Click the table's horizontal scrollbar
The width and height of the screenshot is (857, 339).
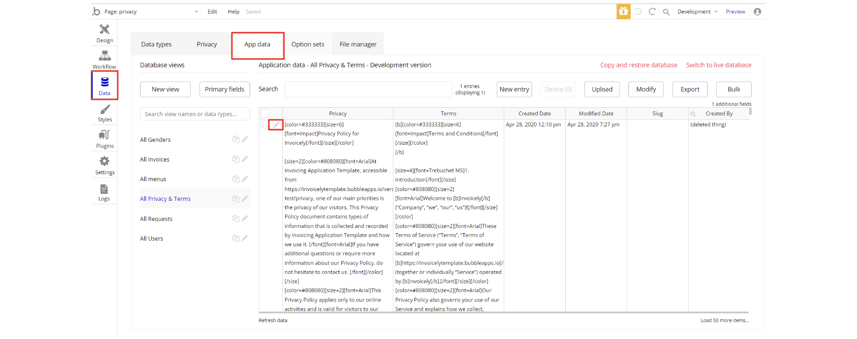tap(503, 312)
